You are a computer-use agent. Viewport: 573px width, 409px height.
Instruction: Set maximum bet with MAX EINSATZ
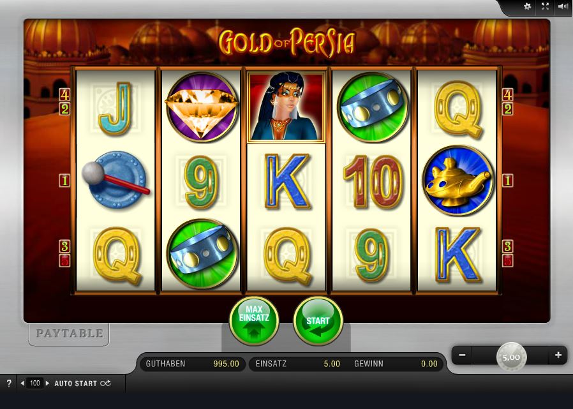[x=254, y=321]
